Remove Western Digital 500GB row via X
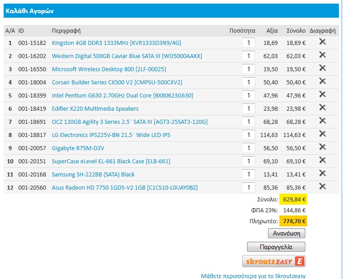Viewport: 343px width, 279px height. (323, 54)
